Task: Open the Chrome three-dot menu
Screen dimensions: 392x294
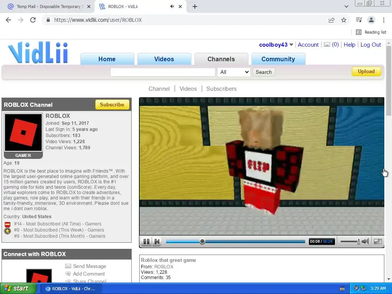Action: (384, 20)
